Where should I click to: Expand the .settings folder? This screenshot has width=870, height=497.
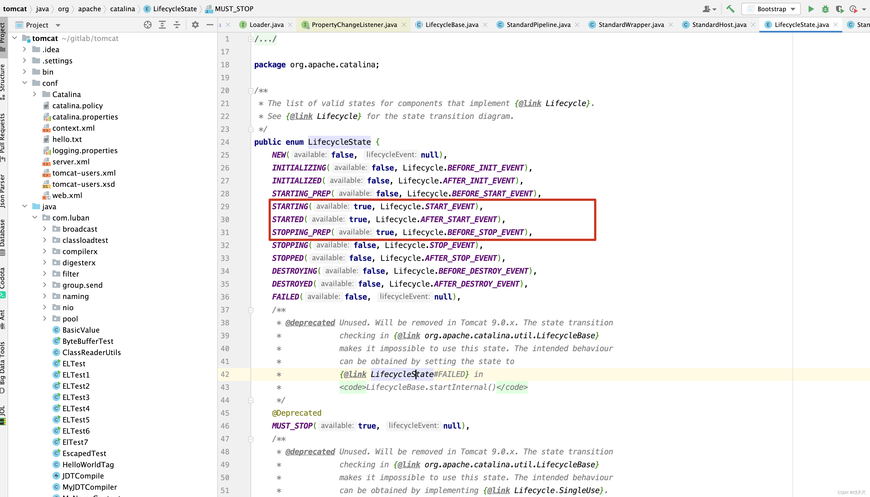tap(25, 60)
